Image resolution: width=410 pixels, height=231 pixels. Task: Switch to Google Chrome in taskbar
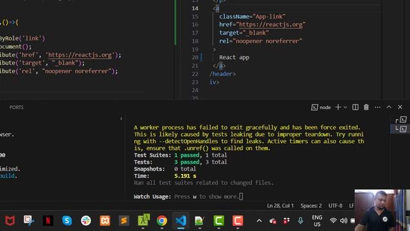pos(162,221)
